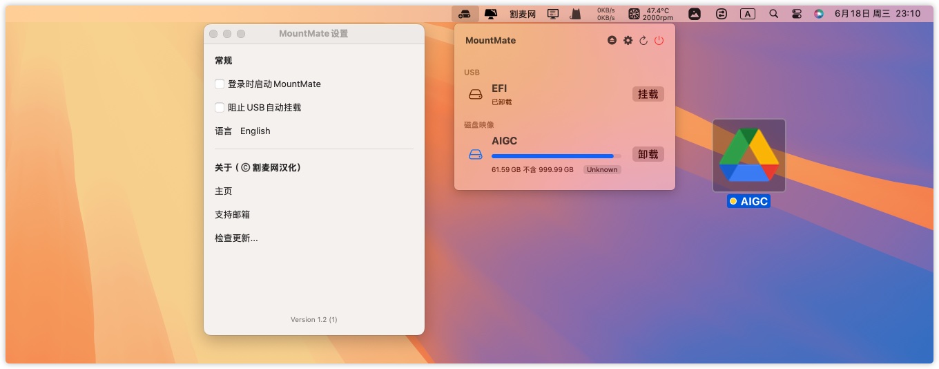Screen dimensions: 939x369
Task: Close the MountMate 设置 window
Action: pyautogui.click(x=213, y=34)
